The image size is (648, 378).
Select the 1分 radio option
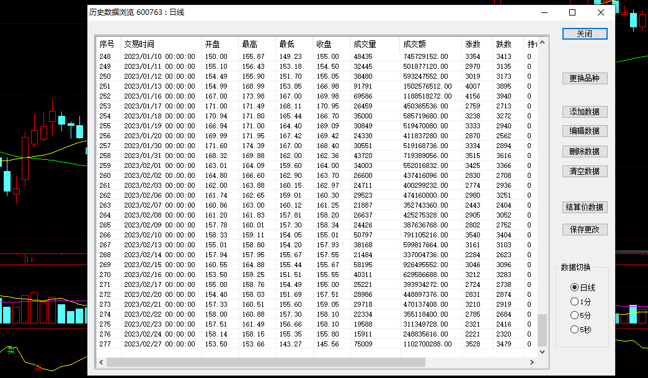coord(580,302)
